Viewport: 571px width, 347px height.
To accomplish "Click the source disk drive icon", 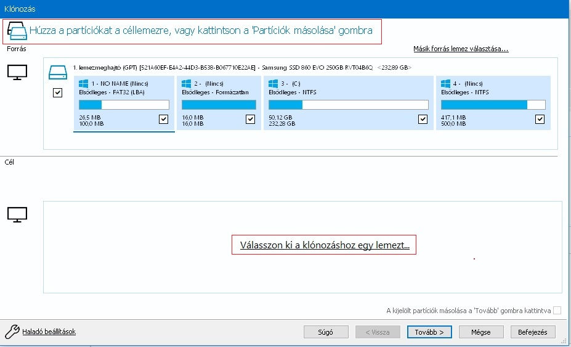I will [x=58, y=73].
